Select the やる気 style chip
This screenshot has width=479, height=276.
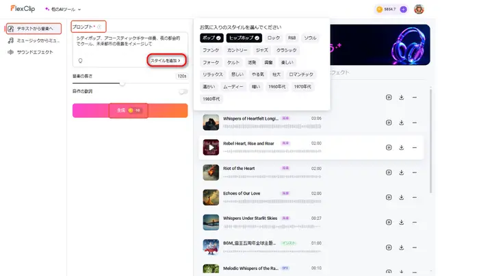[257, 75]
